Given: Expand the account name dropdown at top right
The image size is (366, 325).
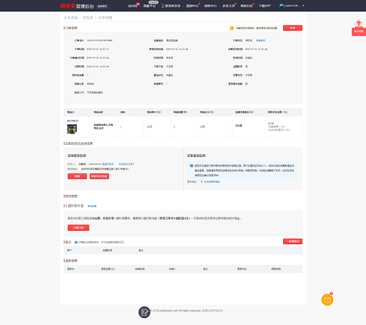Looking at the screenshot, I should (x=293, y=6).
